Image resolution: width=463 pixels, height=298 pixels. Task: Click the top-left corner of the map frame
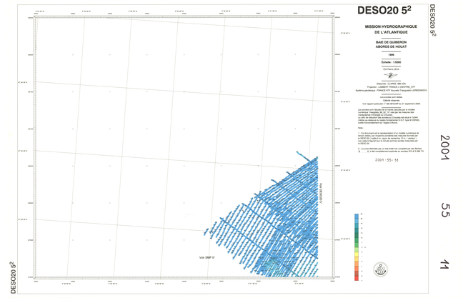pyautogui.click(x=34, y=16)
